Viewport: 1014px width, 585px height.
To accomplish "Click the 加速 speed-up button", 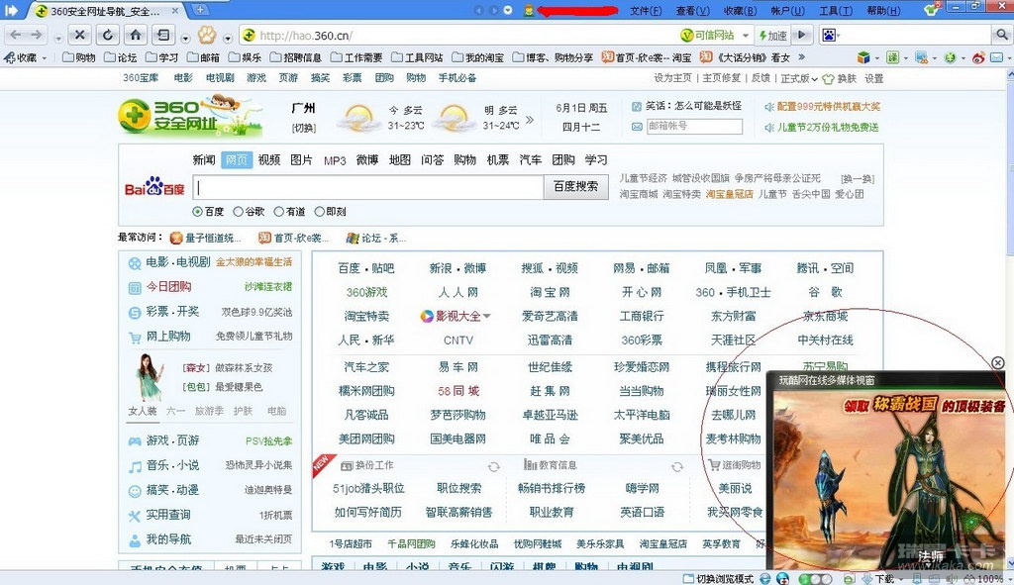I will (x=772, y=36).
